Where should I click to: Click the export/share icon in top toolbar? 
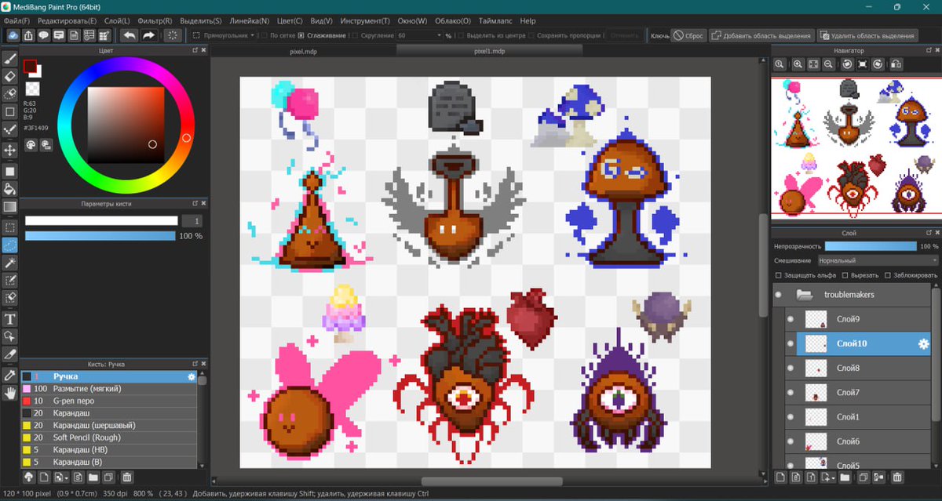click(28, 35)
